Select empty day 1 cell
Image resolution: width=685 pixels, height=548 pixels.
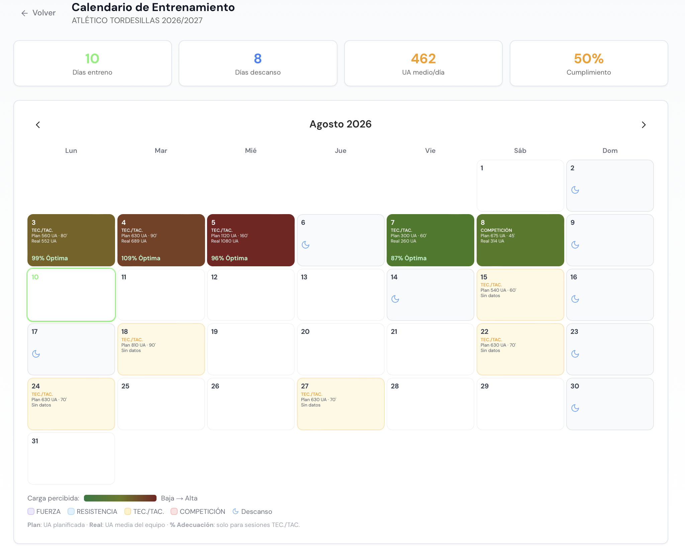[x=520, y=186]
